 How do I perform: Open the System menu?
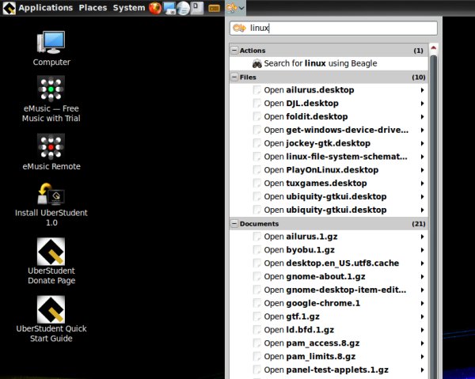(129, 8)
